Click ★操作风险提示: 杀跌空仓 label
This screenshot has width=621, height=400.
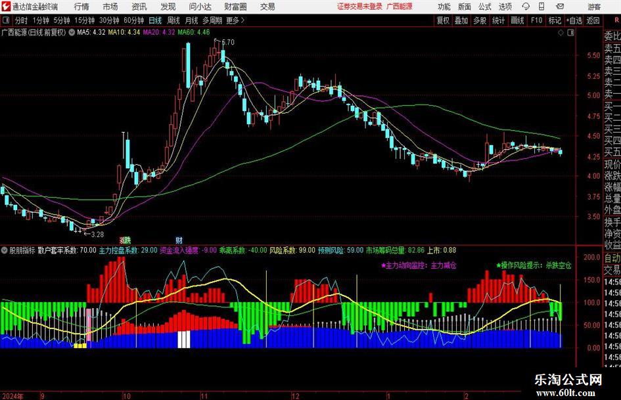point(534,265)
